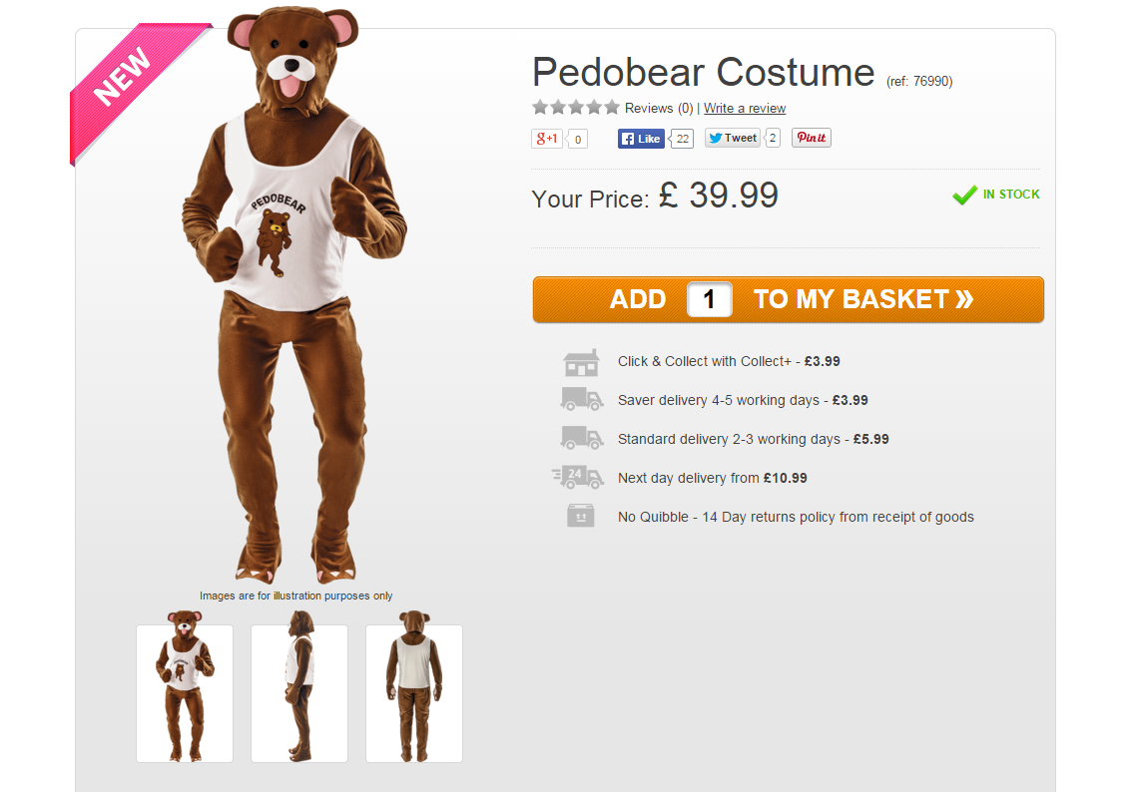
Task: Click the five-star rating row
Action: [576, 108]
